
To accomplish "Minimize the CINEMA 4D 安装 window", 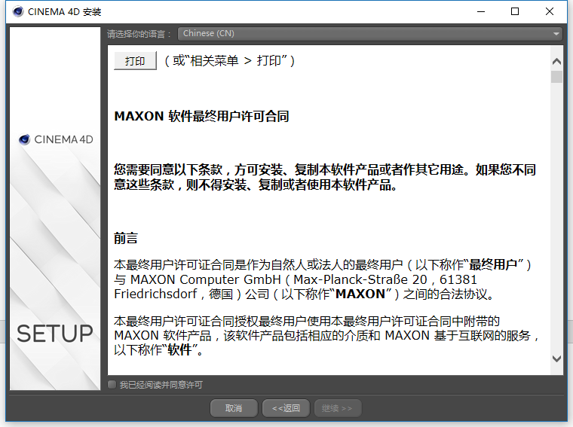I will (481, 12).
